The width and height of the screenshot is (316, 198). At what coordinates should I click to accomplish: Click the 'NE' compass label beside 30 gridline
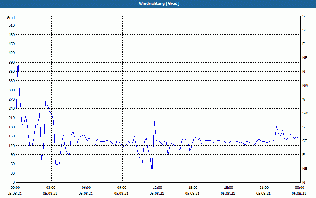coord(305,169)
